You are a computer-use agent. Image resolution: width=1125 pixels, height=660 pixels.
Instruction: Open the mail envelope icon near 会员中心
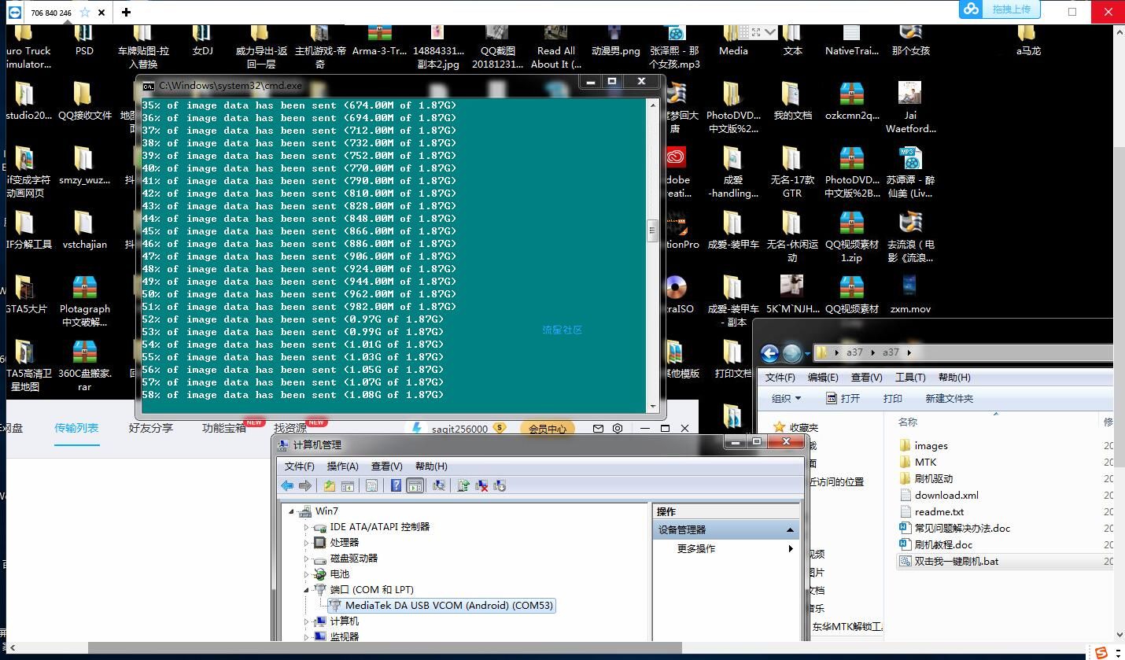pos(598,429)
